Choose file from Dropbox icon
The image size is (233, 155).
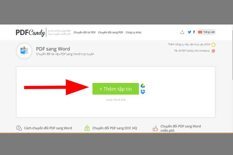[143, 92]
